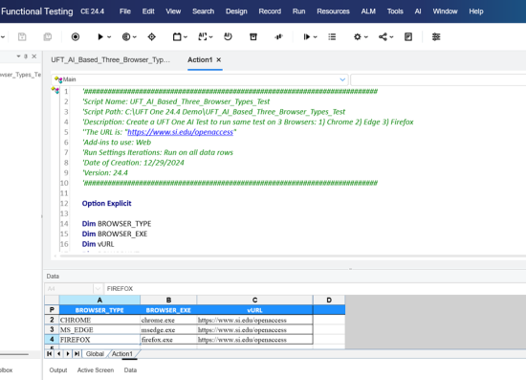Screen dimensions: 526x380
Task: Click the document page toolbar icon
Action: (408, 36)
